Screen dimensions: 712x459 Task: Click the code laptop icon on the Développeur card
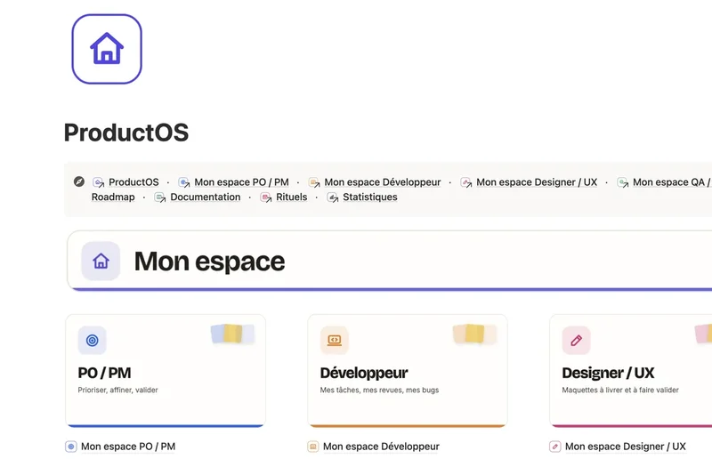[335, 340]
